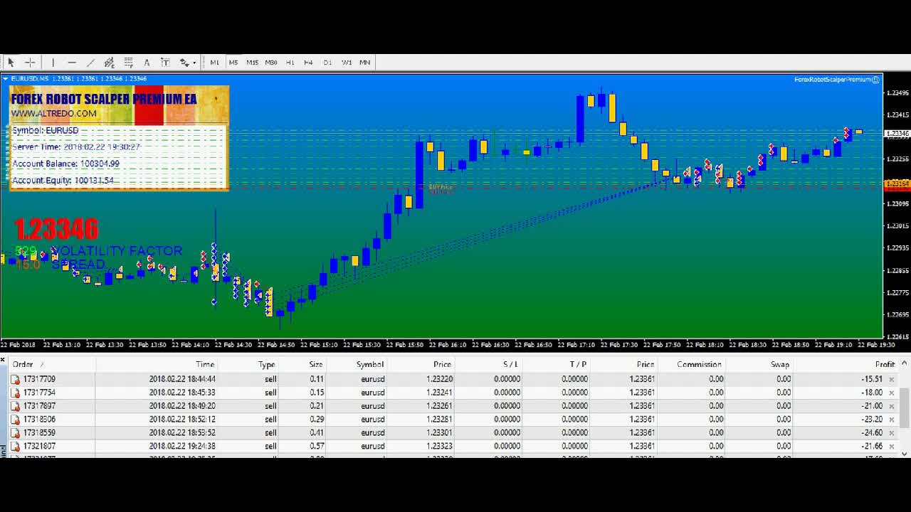911x512 pixels.
Task: Close order with profit -21.00
Action: coord(891,406)
